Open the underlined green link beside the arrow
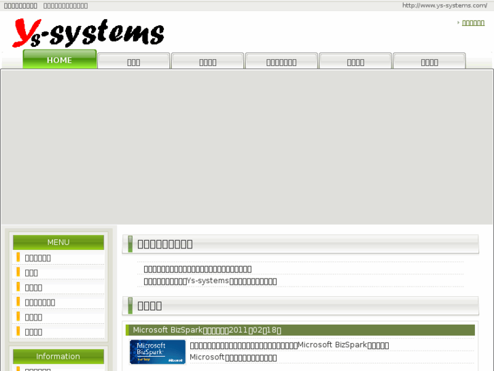 473,22
